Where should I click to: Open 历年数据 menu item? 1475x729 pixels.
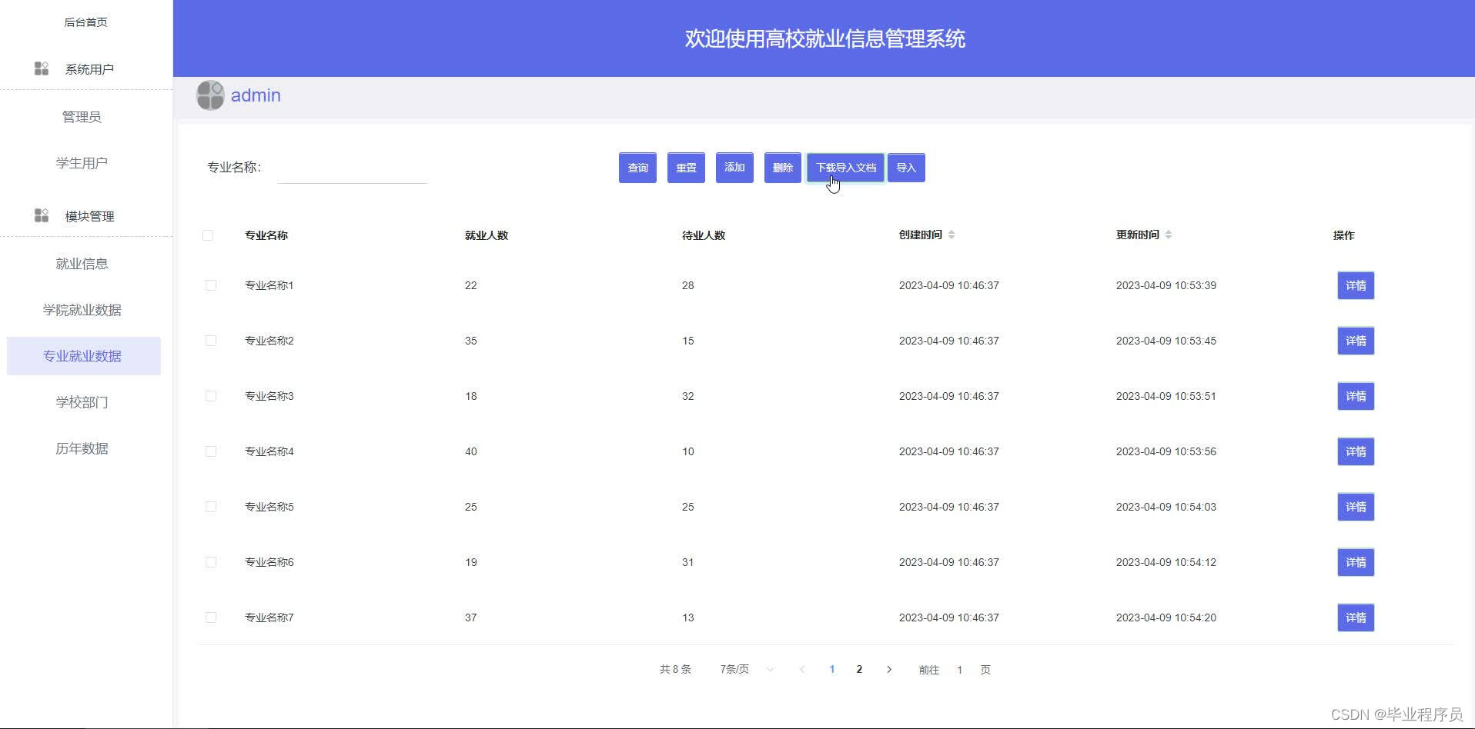coord(82,448)
